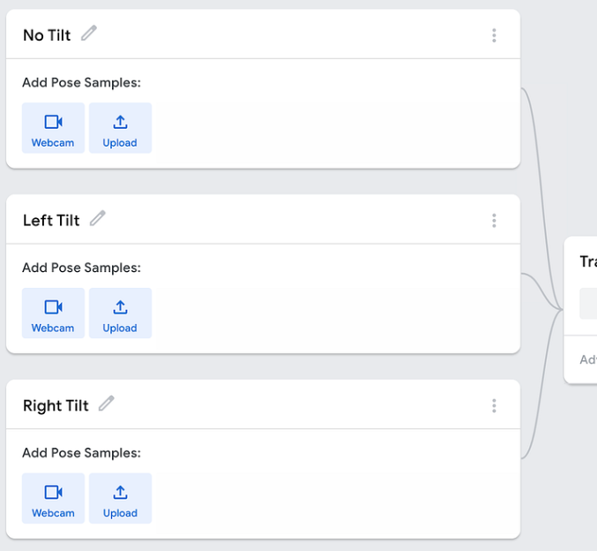The image size is (597, 551).
Task: Click the Left Tilt class title text
Action: tap(51, 221)
